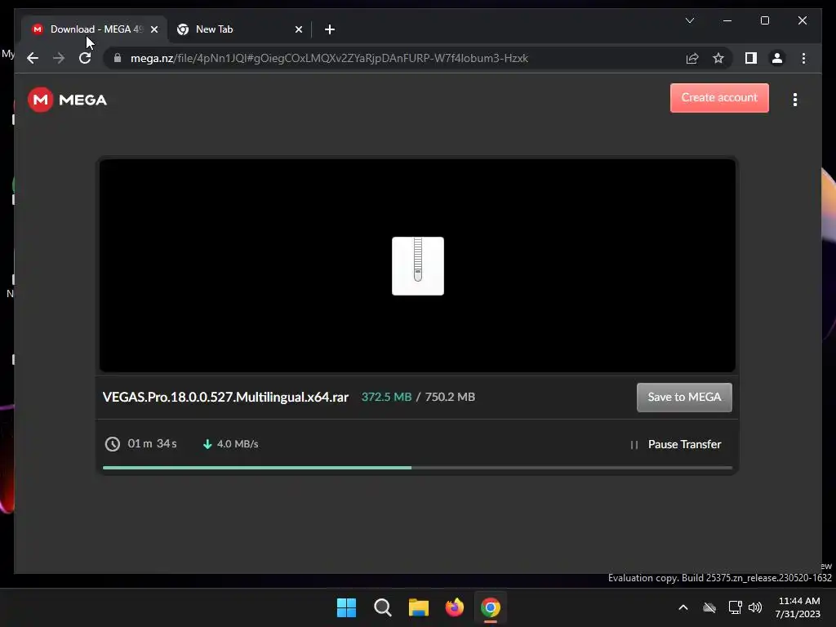Screen dimensions: 836x627
Task: Reload the page with refresh icon
Action: pyautogui.click(x=85, y=58)
